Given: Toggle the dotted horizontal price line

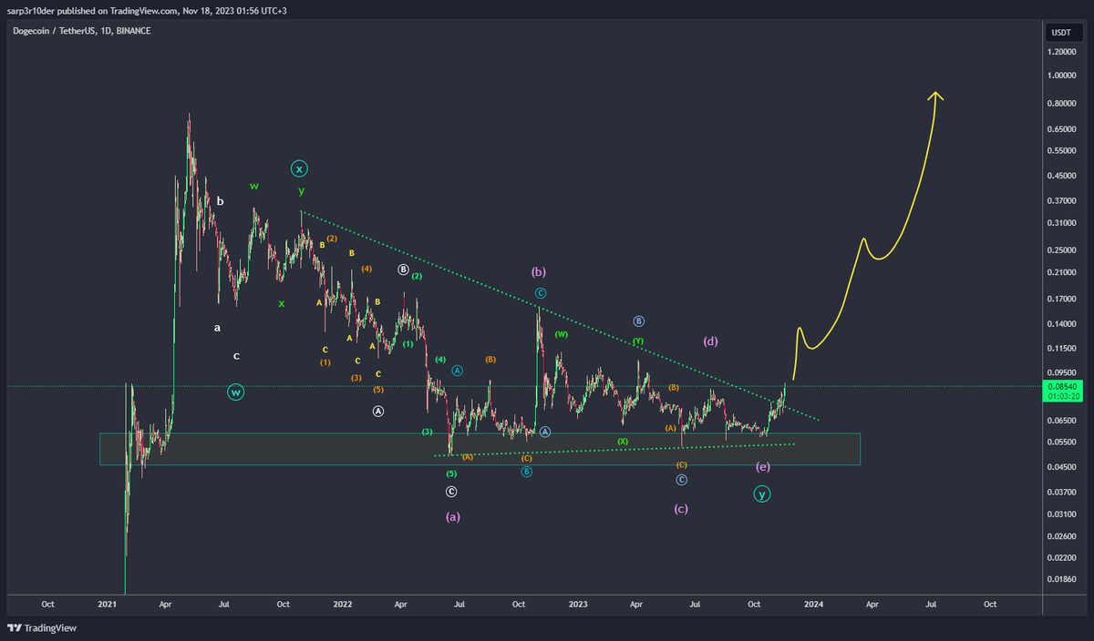Looking at the screenshot, I should point(912,384).
